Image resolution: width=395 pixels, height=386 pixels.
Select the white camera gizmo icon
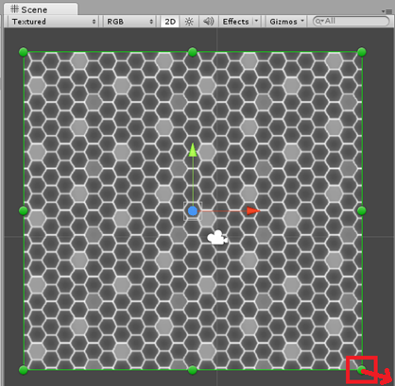(x=217, y=238)
